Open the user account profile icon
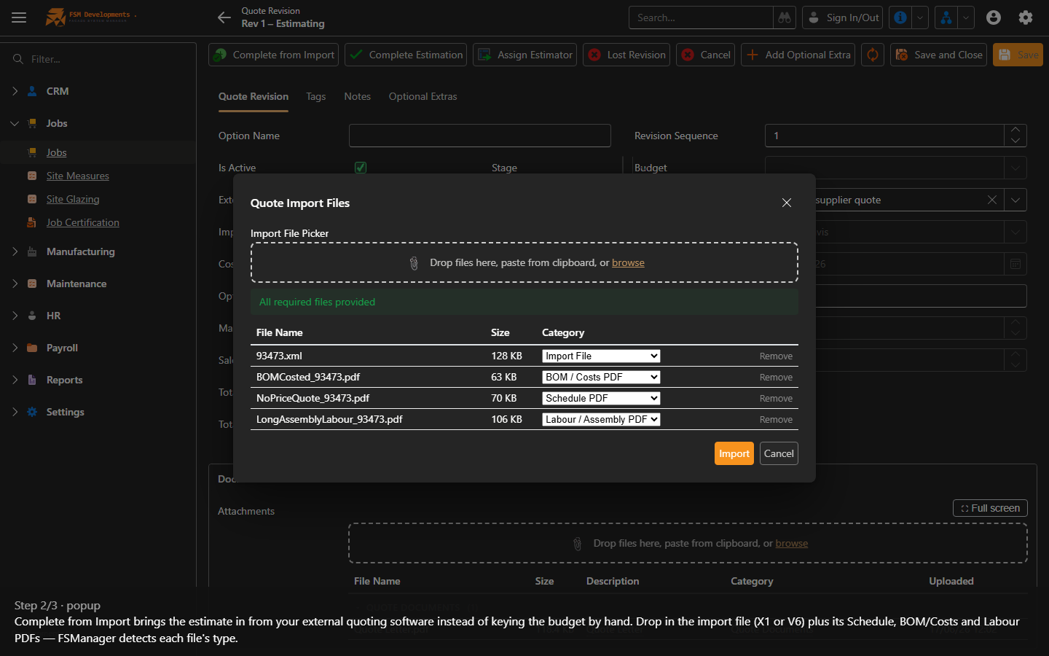 pos(994,17)
